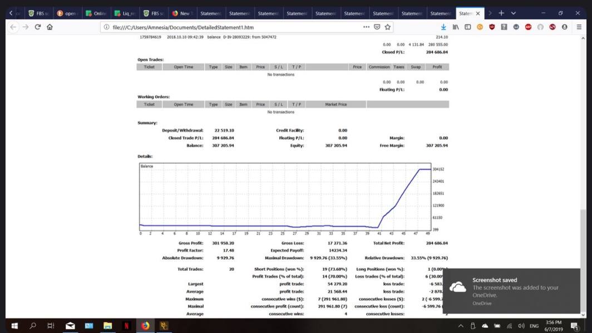Click the address bar showing DetailedStatement1.htm
This screenshot has height=333, width=592.
click(x=234, y=27)
